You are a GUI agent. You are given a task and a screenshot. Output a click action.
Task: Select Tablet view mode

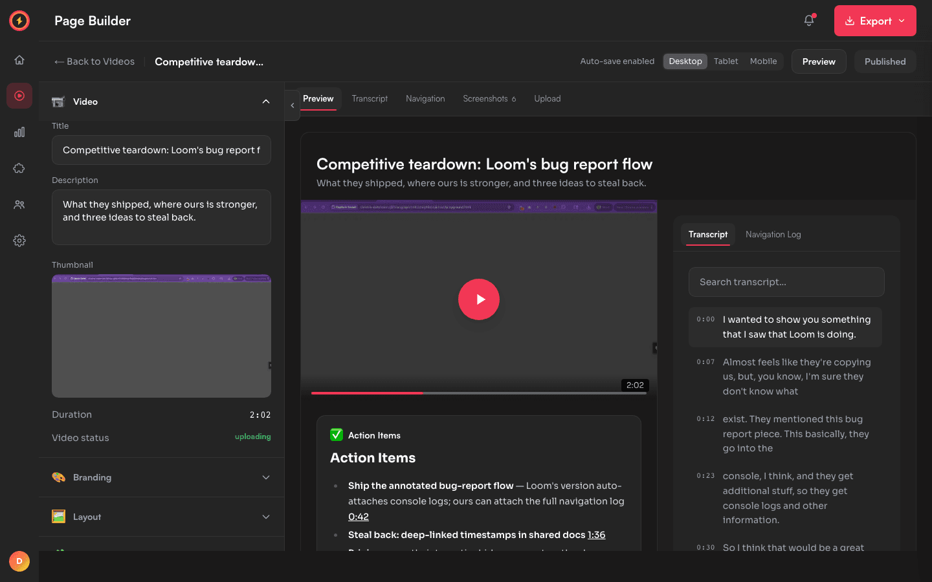(x=726, y=61)
